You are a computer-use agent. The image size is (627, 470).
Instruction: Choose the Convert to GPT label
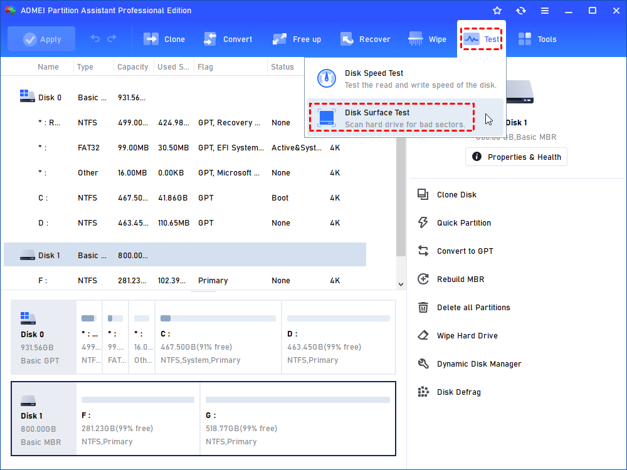(x=465, y=251)
